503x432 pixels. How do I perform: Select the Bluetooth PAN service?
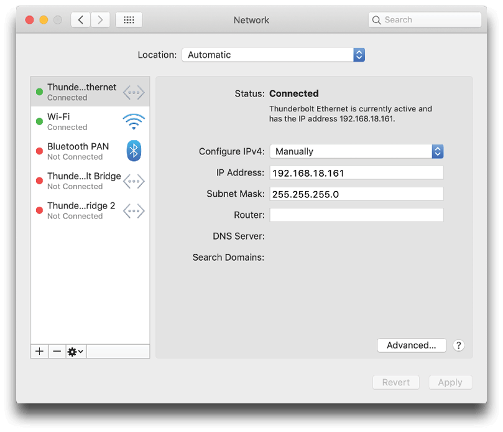tap(90, 151)
